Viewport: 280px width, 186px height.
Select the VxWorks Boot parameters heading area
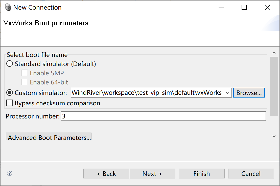(x=46, y=23)
